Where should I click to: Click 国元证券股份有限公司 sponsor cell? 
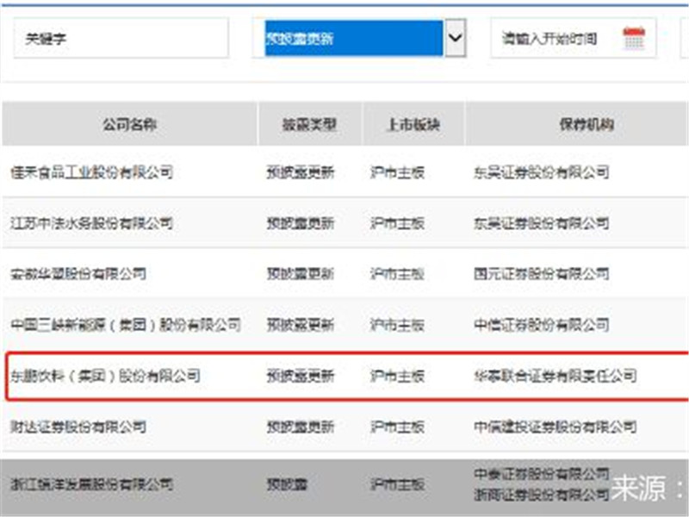[x=542, y=274]
